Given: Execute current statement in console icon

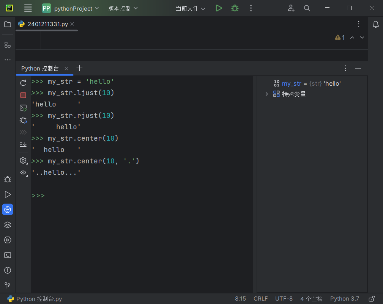Looking at the screenshot, I should [x=23, y=108].
